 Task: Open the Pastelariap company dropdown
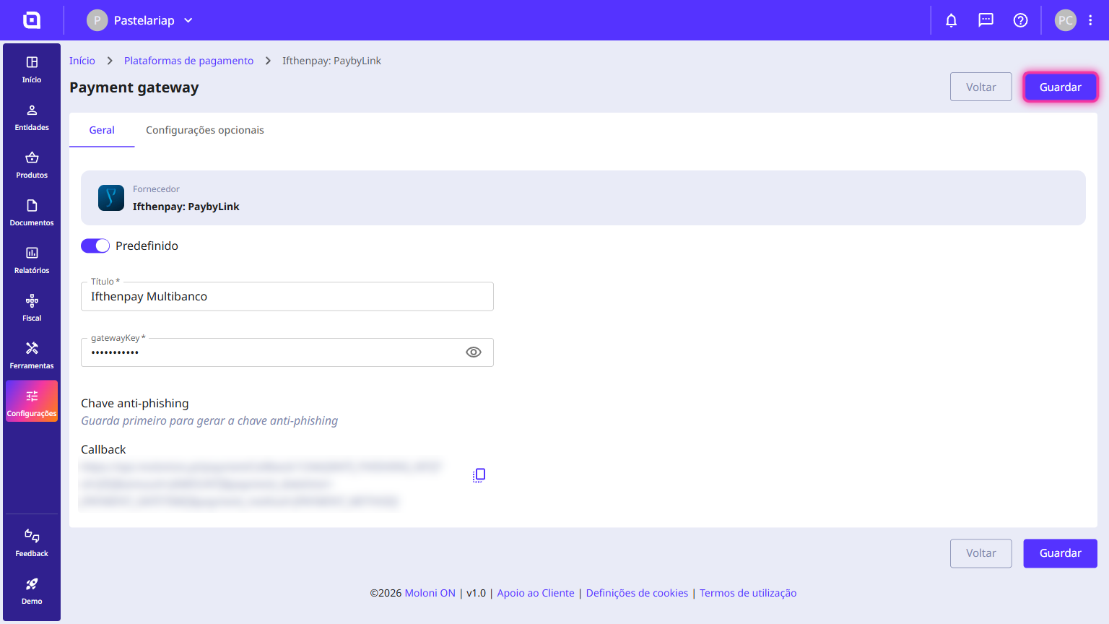click(x=140, y=20)
